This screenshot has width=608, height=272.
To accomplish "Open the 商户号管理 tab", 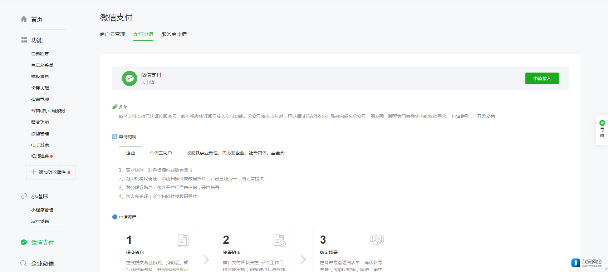I will tap(113, 34).
